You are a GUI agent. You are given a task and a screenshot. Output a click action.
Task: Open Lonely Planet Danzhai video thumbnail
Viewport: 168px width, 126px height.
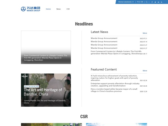point(46,90)
